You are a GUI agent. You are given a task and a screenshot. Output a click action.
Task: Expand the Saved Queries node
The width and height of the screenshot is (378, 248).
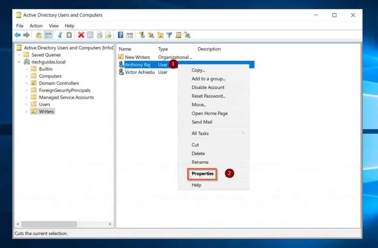coord(19,55)
